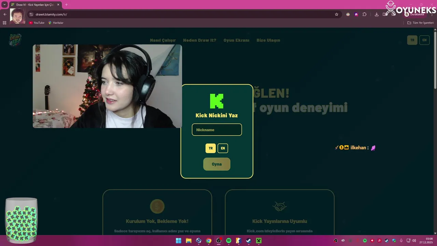The image size is (437, 246).
Task: Open the Bize Ulaşın nav link
Action: pyautogui.click(x=268, y=40)
